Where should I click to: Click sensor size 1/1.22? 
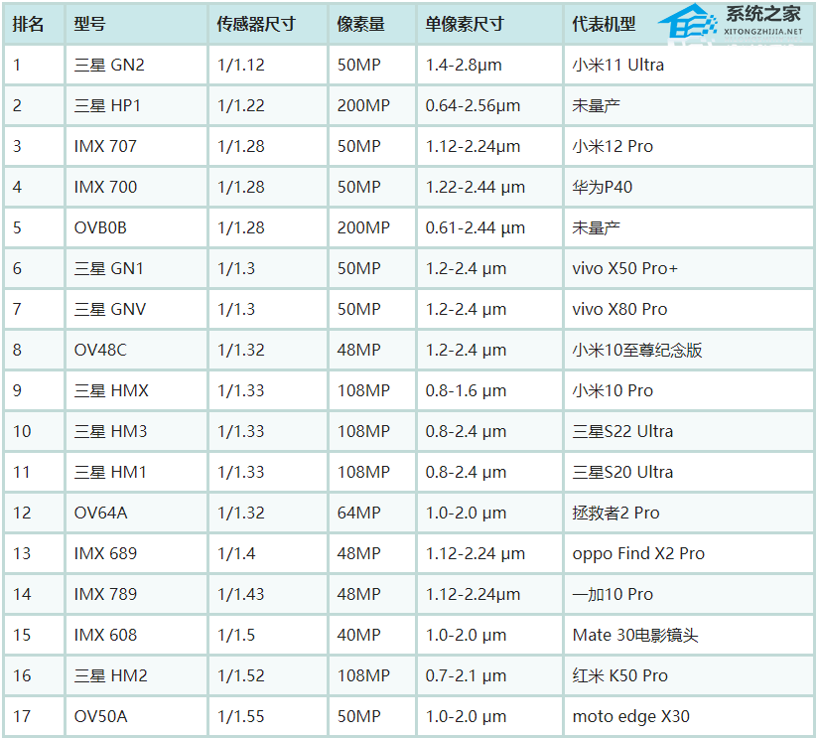[x=241, y=105]
